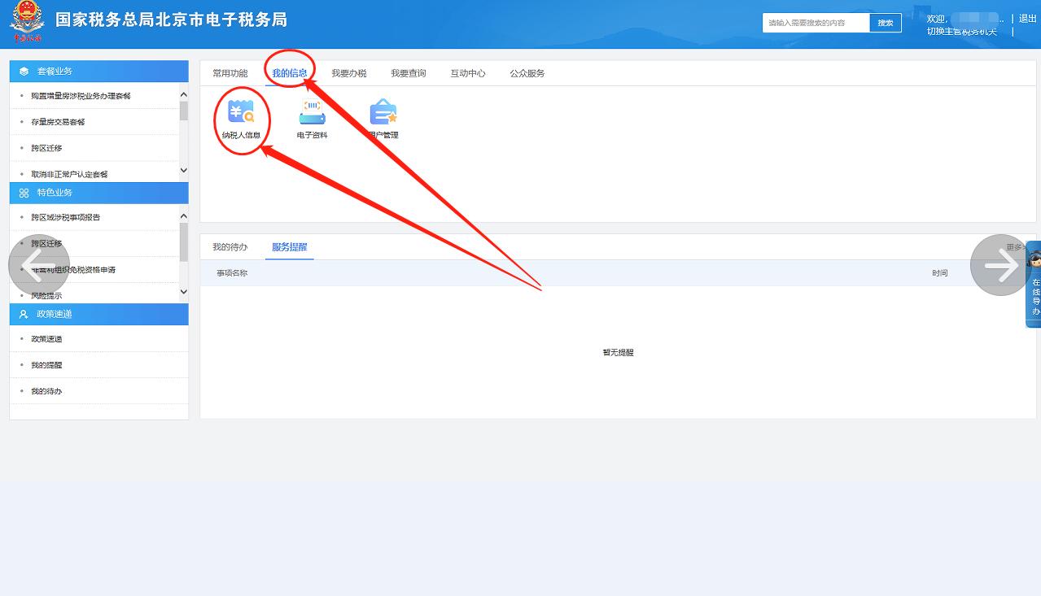Click the right carousel arrow
The image size is (1041, 596).
click(x=999, y=265)
